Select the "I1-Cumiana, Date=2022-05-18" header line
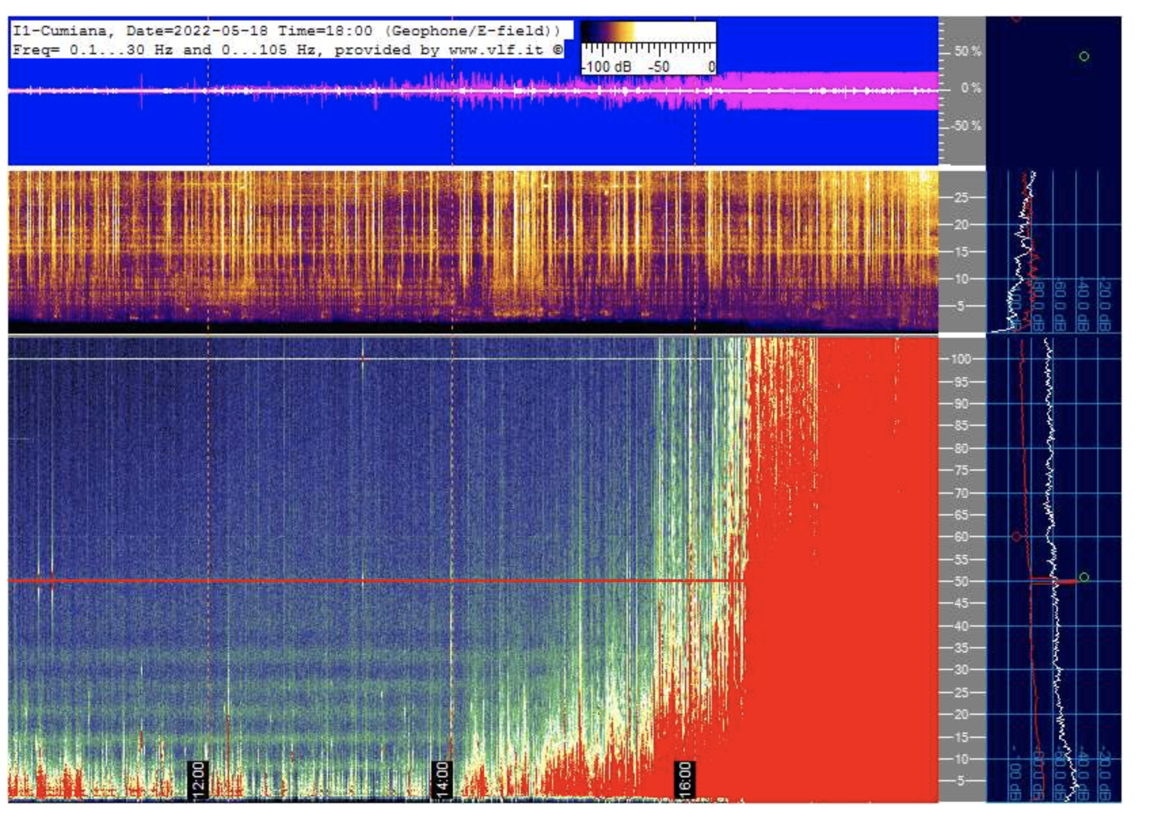 tap(285, 31)
